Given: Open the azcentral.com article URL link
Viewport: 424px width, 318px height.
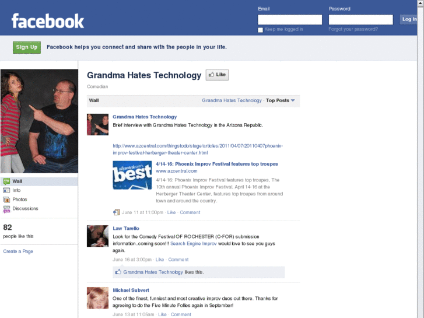Looking at the screenshot, I should pyautogui.click(x=198, y=149).
